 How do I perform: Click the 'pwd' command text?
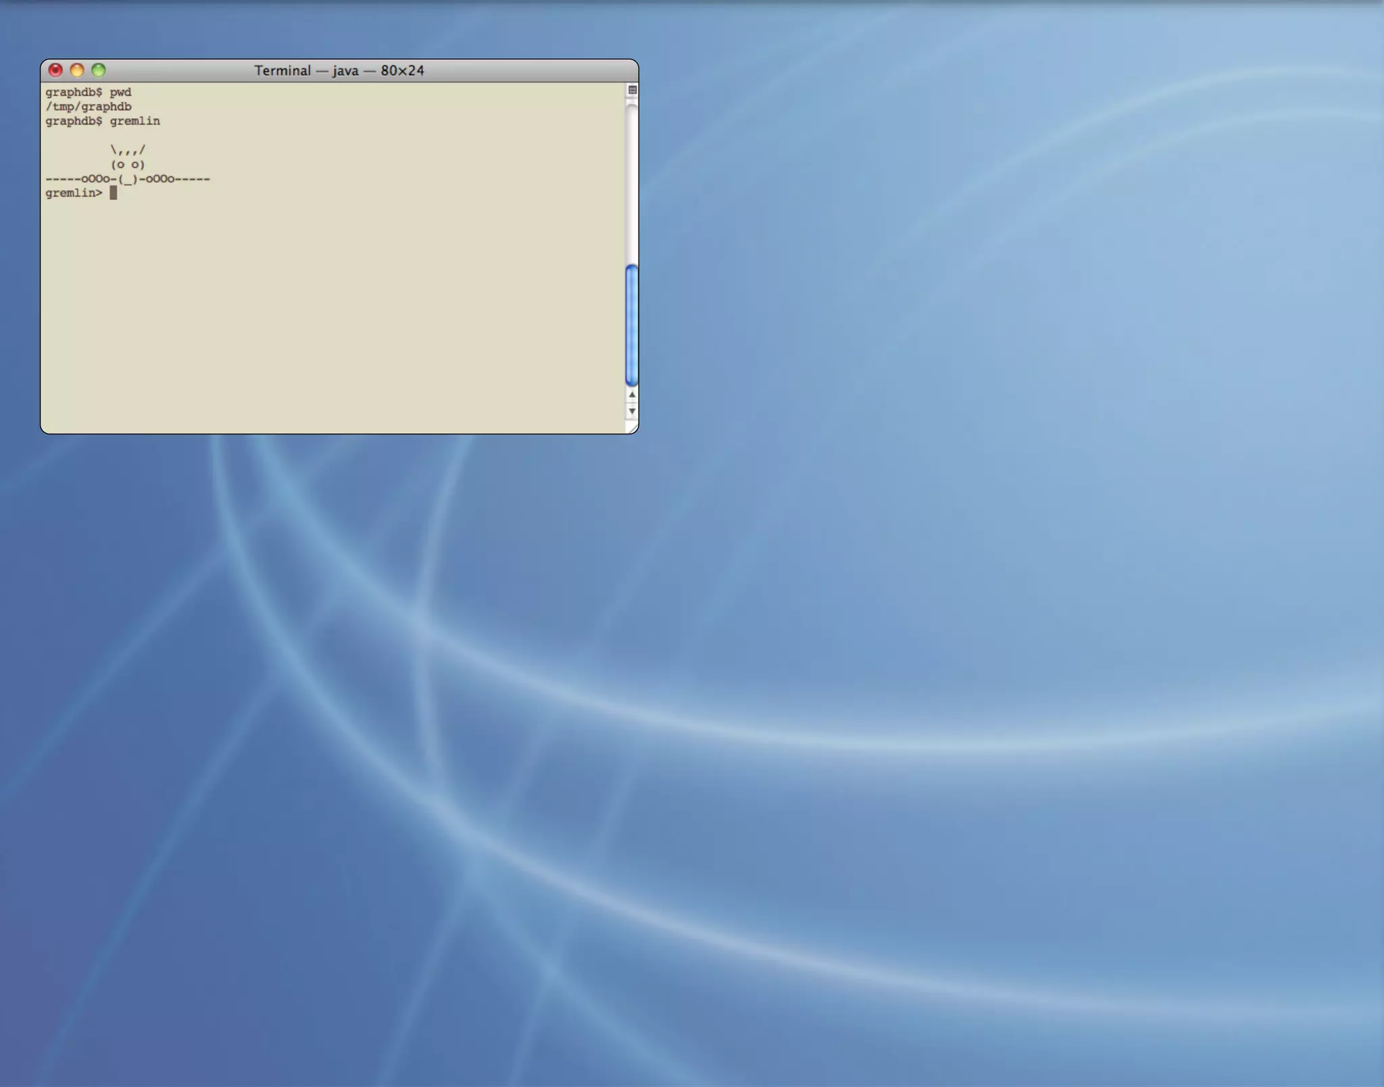(x=120, y=92)
